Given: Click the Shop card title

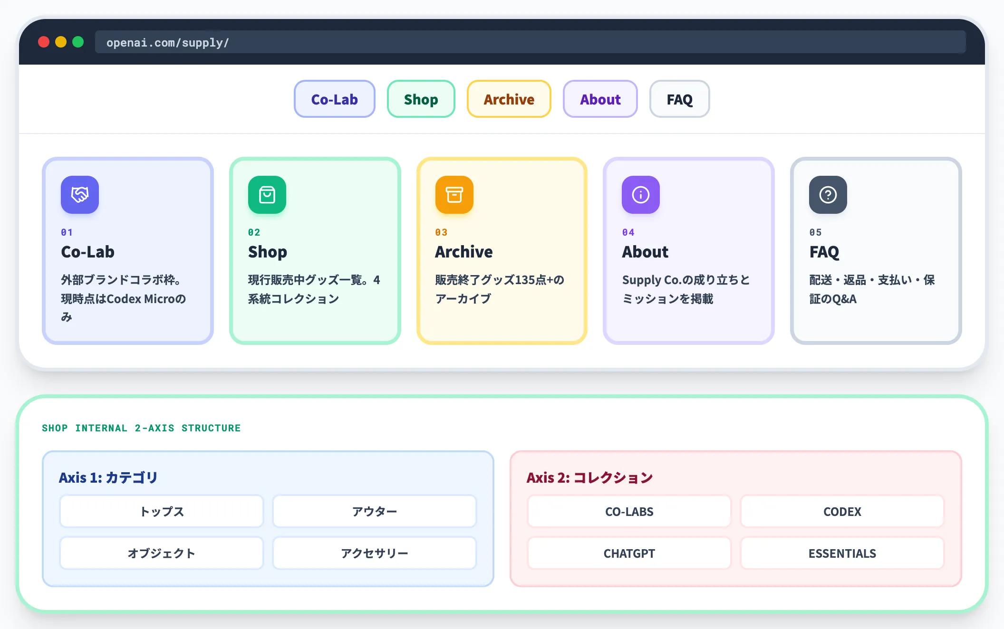Looking at the screenshot, I should point(268,252).
